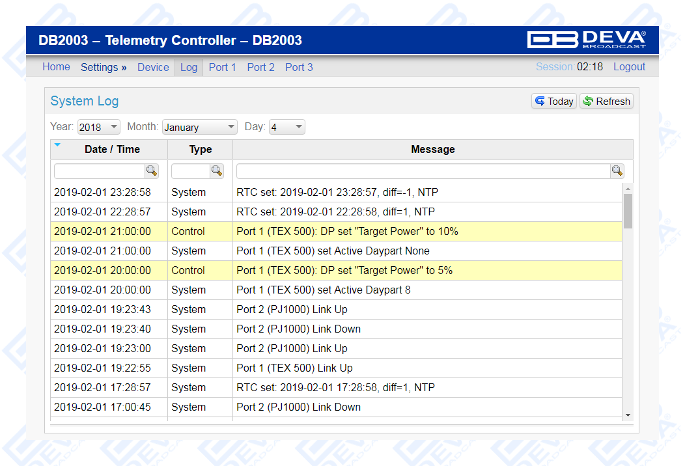Click the sort arrow in Date / Time header
The image size is (685, 466).
pyautogui.click(x=57, y=145)
